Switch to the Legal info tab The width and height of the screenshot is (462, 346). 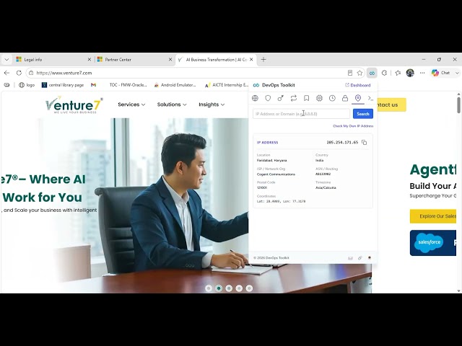53,59
